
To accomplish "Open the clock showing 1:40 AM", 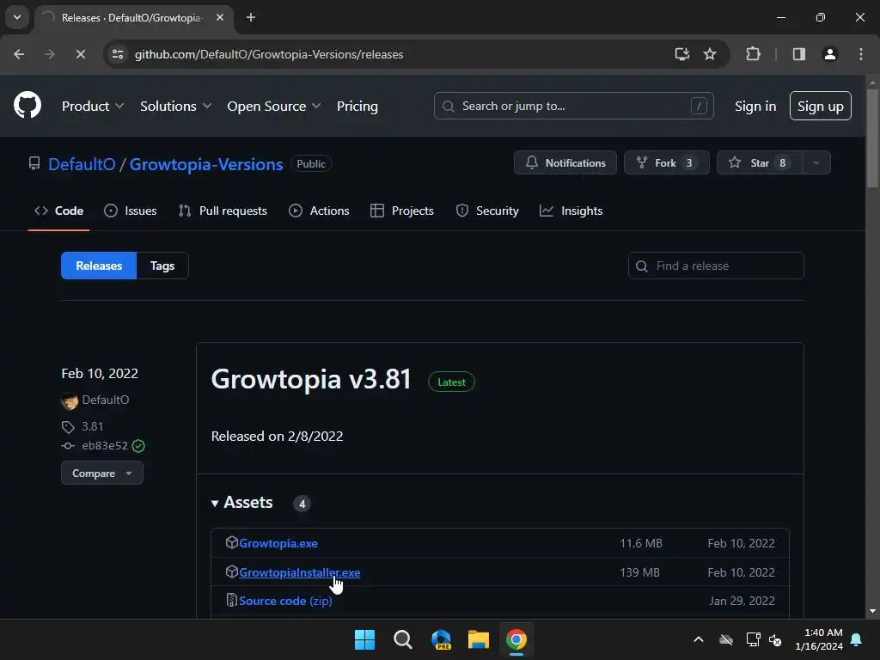I will [x=819, y=639].
